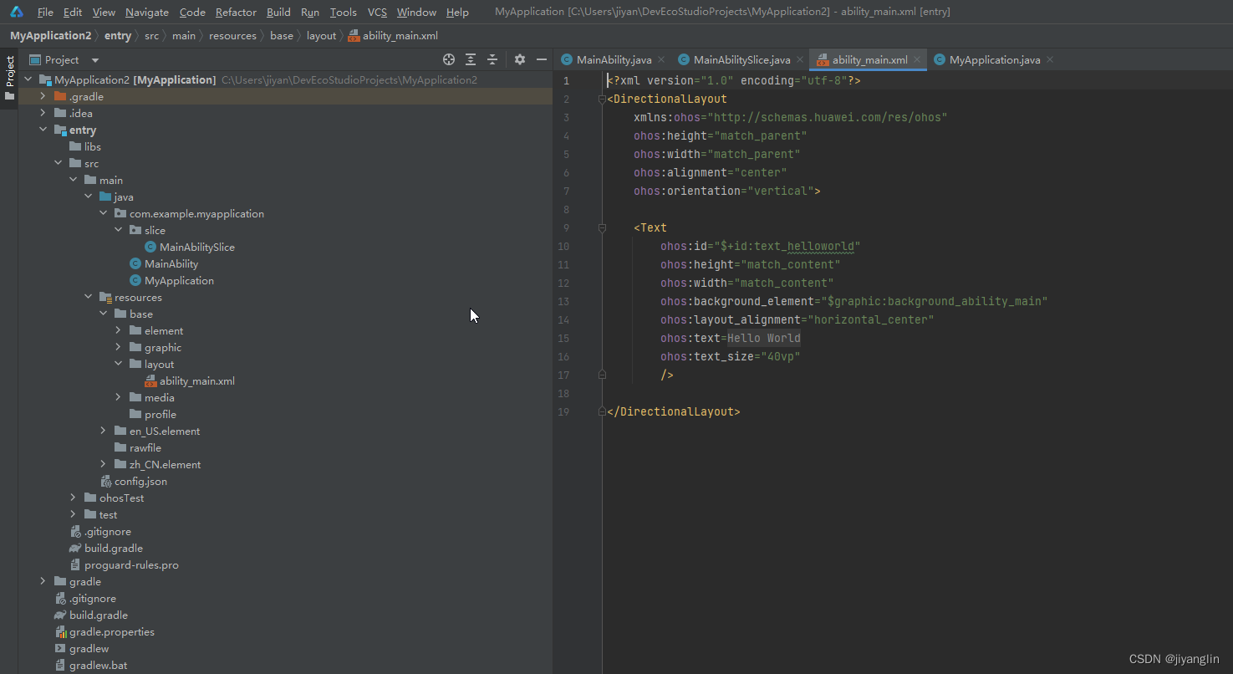Switch to MyApplication.java tab

995,59
